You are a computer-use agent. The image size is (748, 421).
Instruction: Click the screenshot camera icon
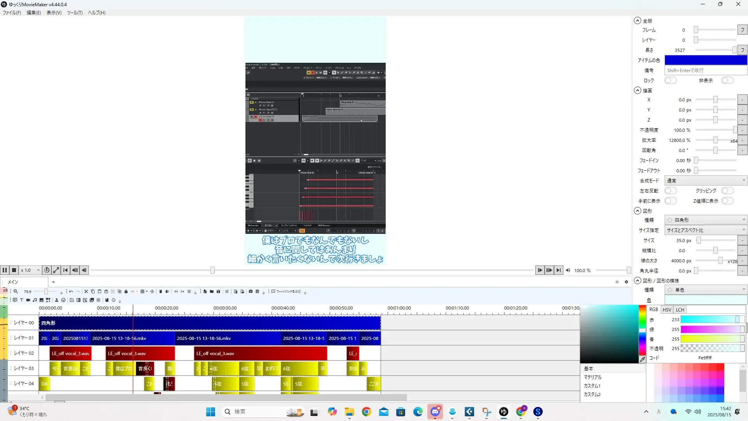click(x=251, y=292)
